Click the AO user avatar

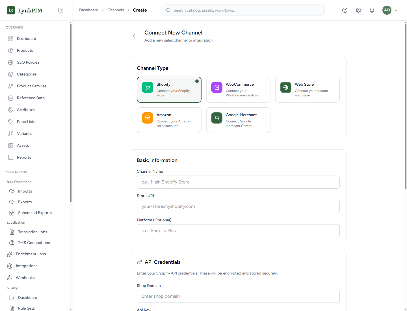(387, 10)
